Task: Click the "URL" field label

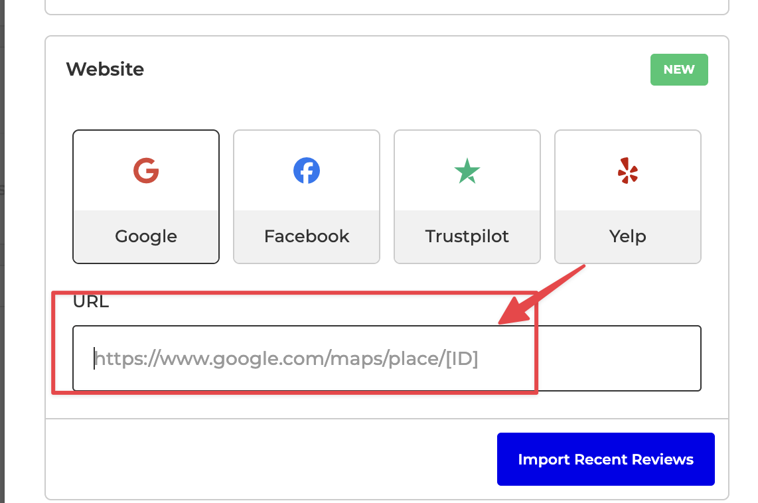Action: point(91,302)
